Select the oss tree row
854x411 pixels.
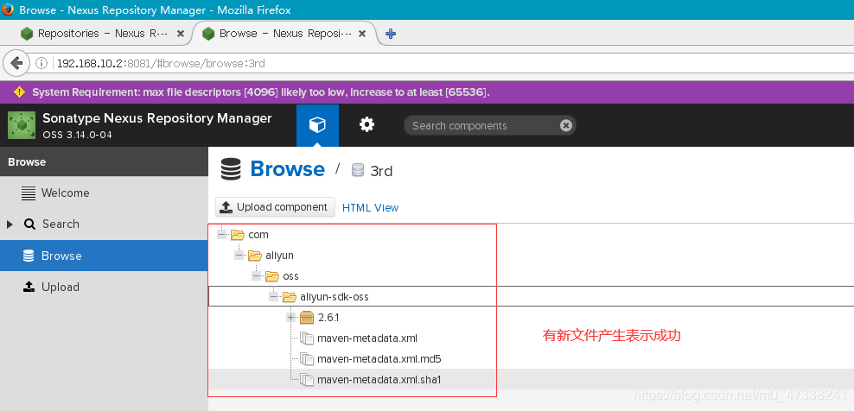(x=531, y=276)
